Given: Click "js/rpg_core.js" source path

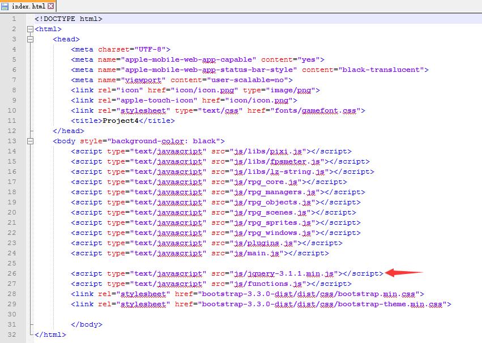Looking at the screenshot, I should coord(266,182).
